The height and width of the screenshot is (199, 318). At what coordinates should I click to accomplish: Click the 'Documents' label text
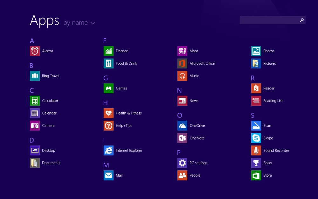pos(51,163)
